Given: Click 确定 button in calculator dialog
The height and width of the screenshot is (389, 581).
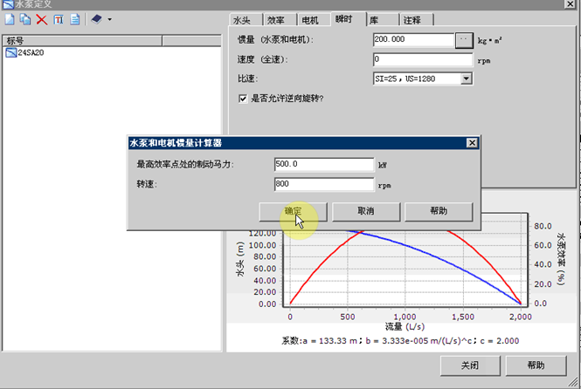Looking at the screenshot, I should 294,212.
